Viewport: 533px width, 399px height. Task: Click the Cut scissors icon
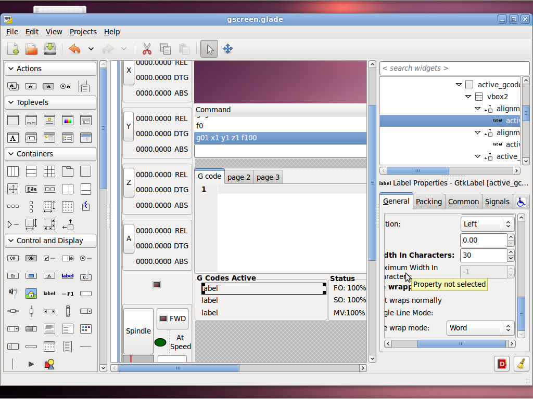147,49
